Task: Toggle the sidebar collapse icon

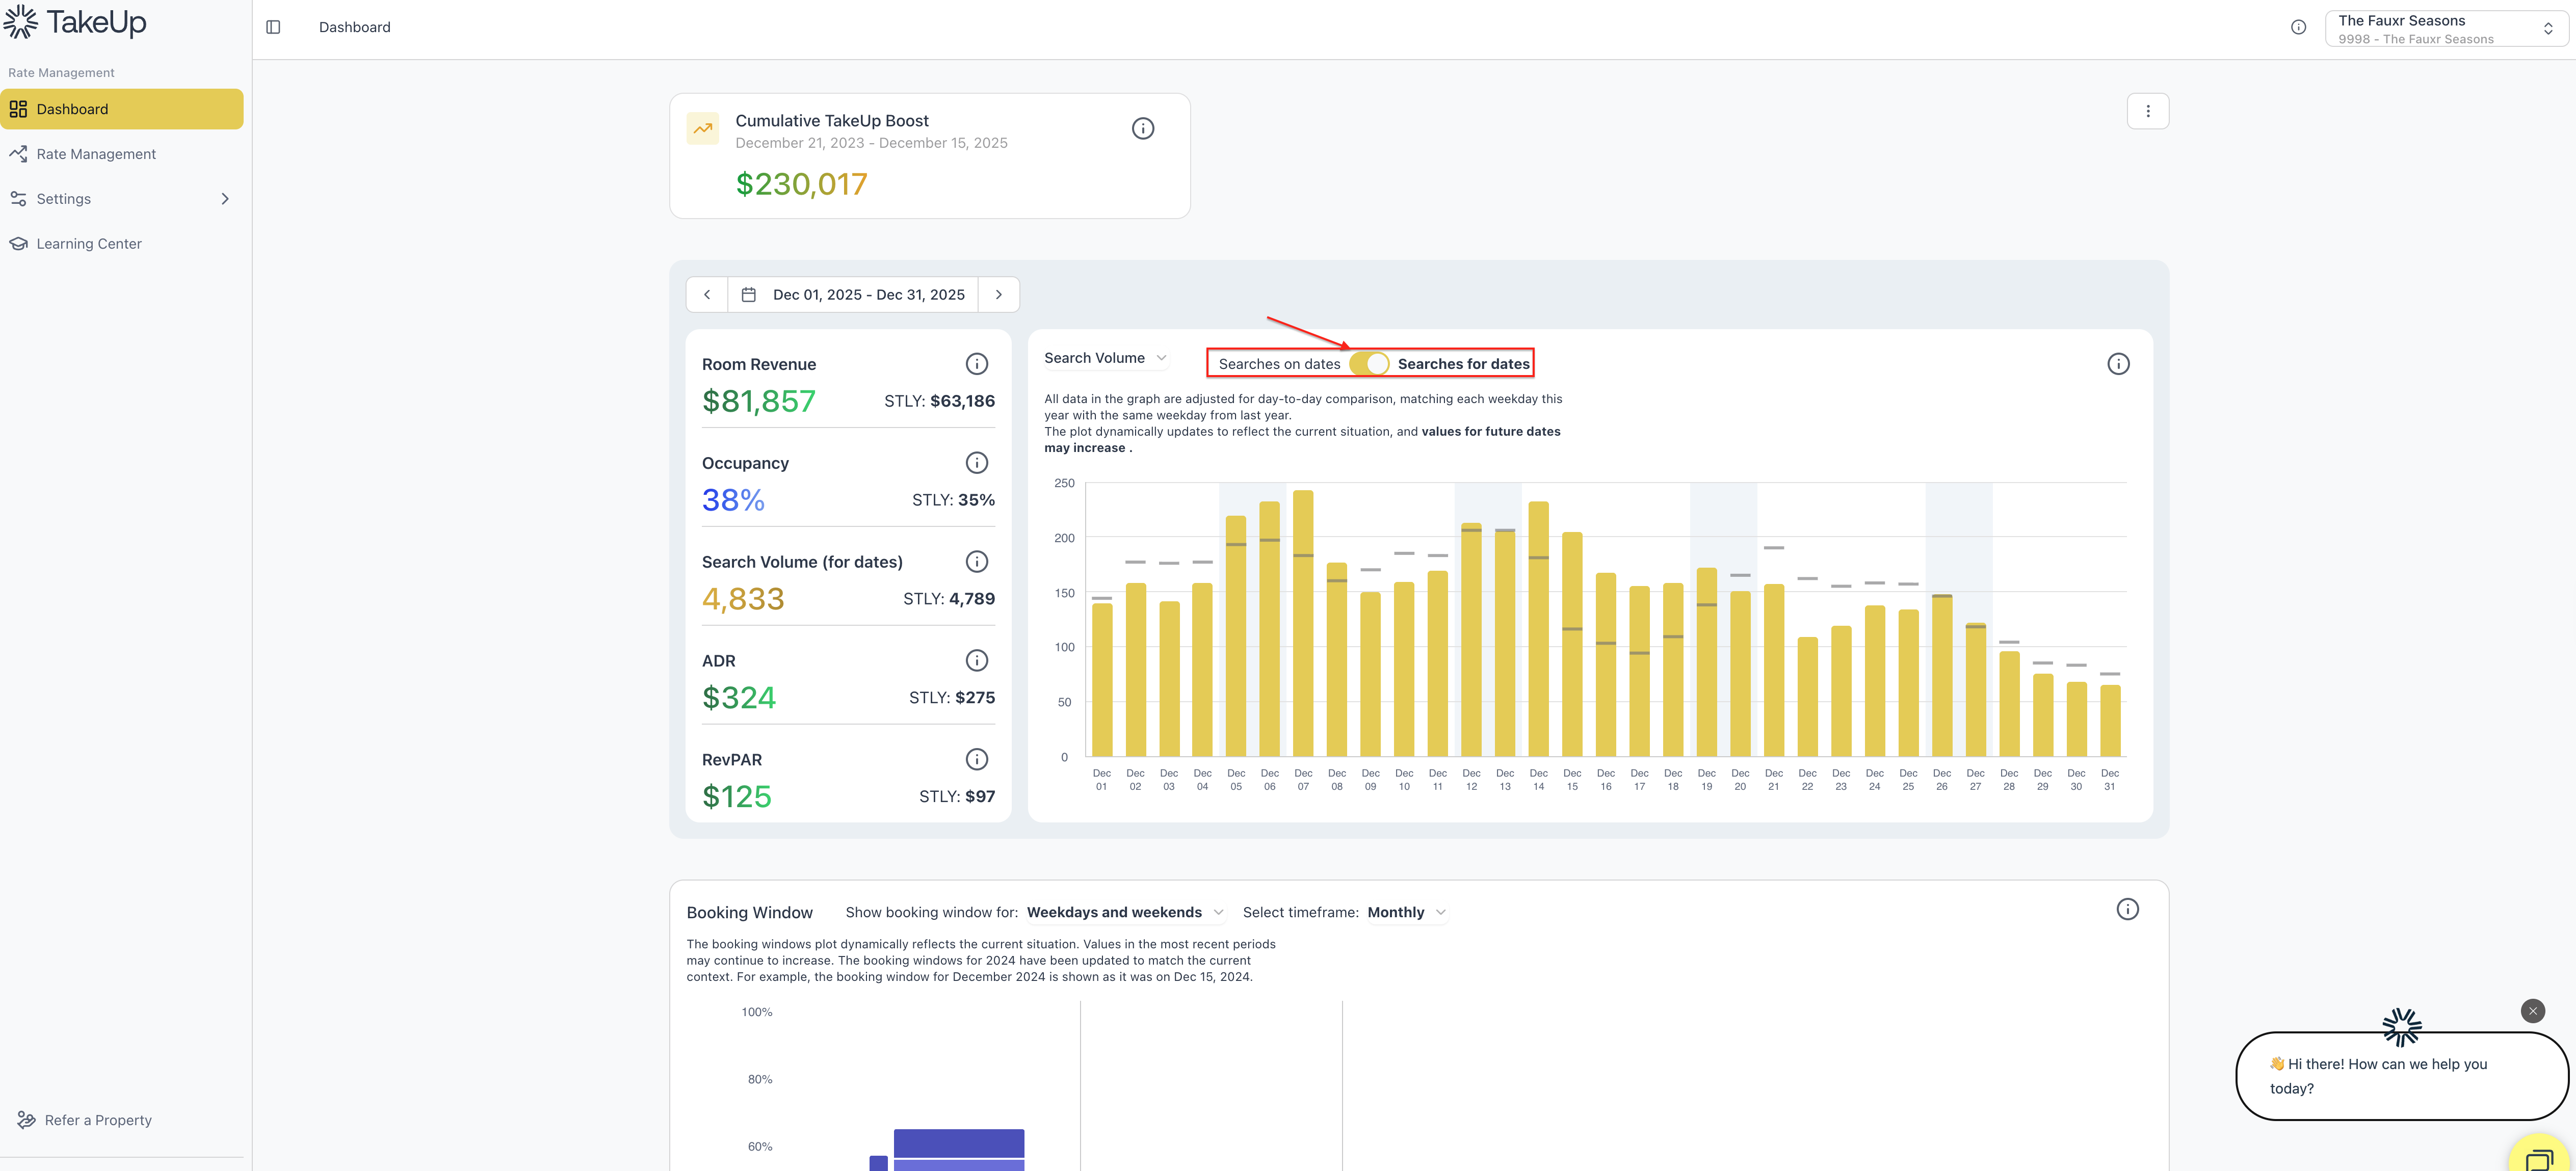Action: click(273, 27)
